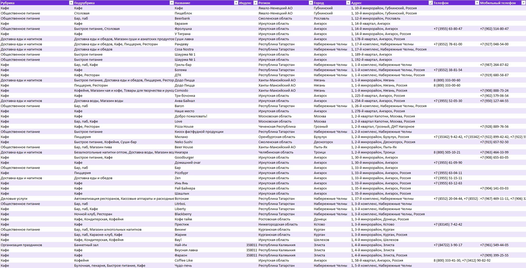Screen dimensions: 526x268
Task: Select the Мобильный телефон header cell
Action: [503, 3]
